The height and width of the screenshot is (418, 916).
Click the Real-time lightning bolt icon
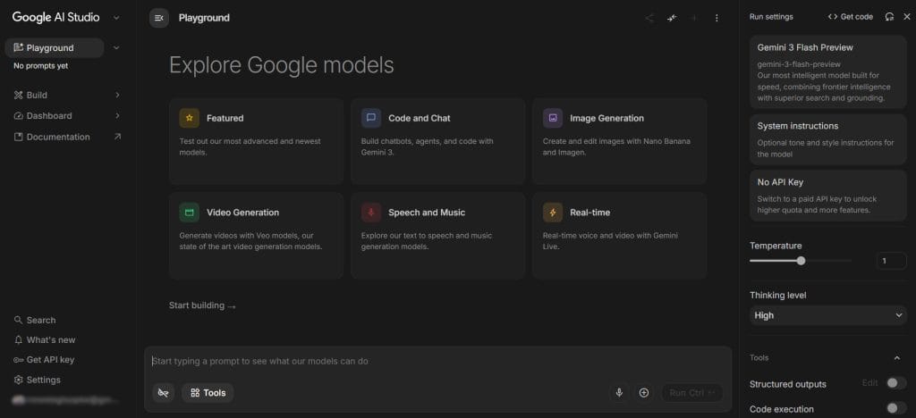tap(553, 213)
